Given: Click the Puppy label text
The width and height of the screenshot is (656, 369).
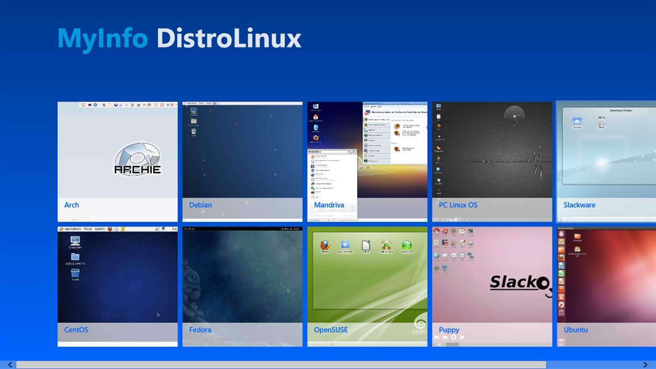Looking at the screenshot, I should [x=449, y=330].
